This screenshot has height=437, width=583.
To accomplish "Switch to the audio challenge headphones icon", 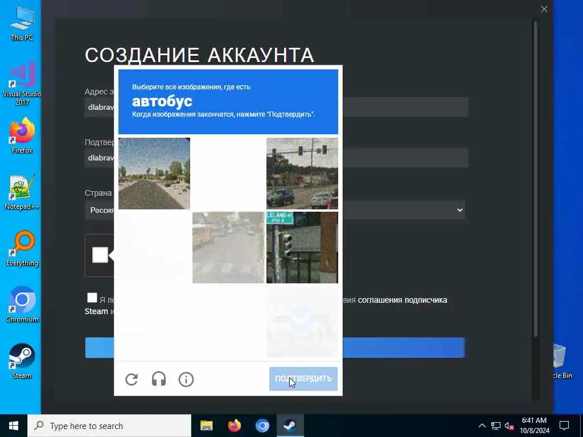I will (x=159, y=380).
